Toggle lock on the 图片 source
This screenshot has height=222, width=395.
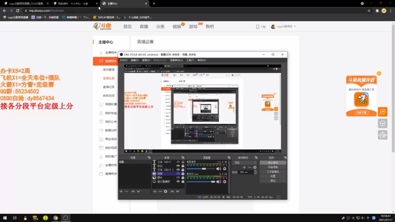coord(183,178)
